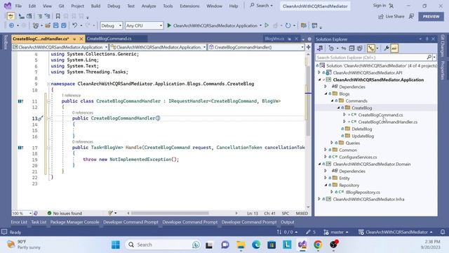Open Google Chrome from the taskbar
The image size is (449, 253).
pyautogui.click(x=318, y=245)
